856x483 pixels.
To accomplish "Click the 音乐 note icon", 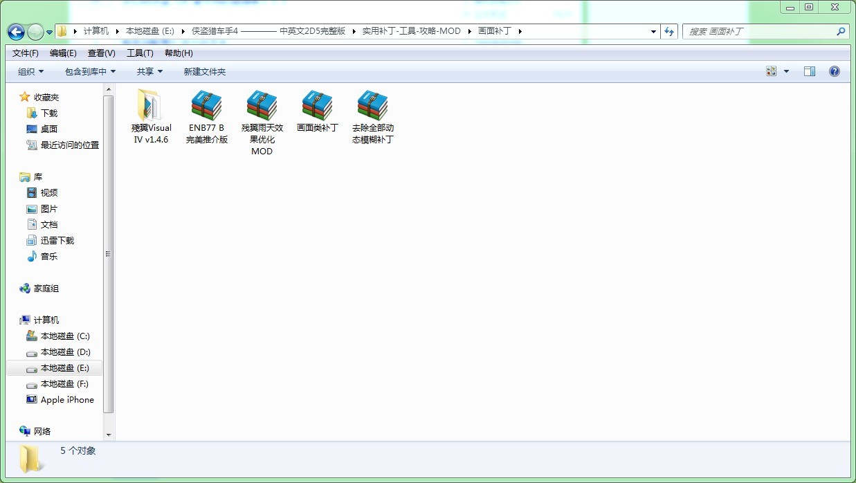I will [x=32, y=256].
